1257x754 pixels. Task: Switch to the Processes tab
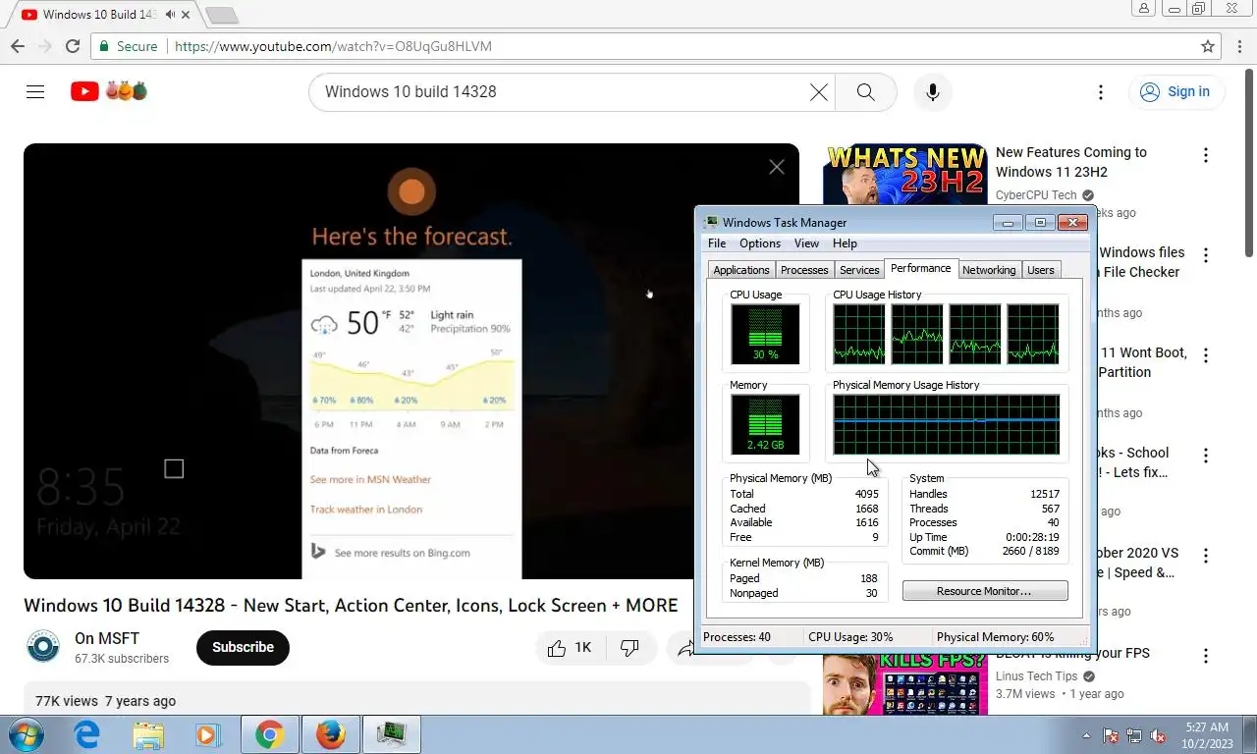coord(804,270)
